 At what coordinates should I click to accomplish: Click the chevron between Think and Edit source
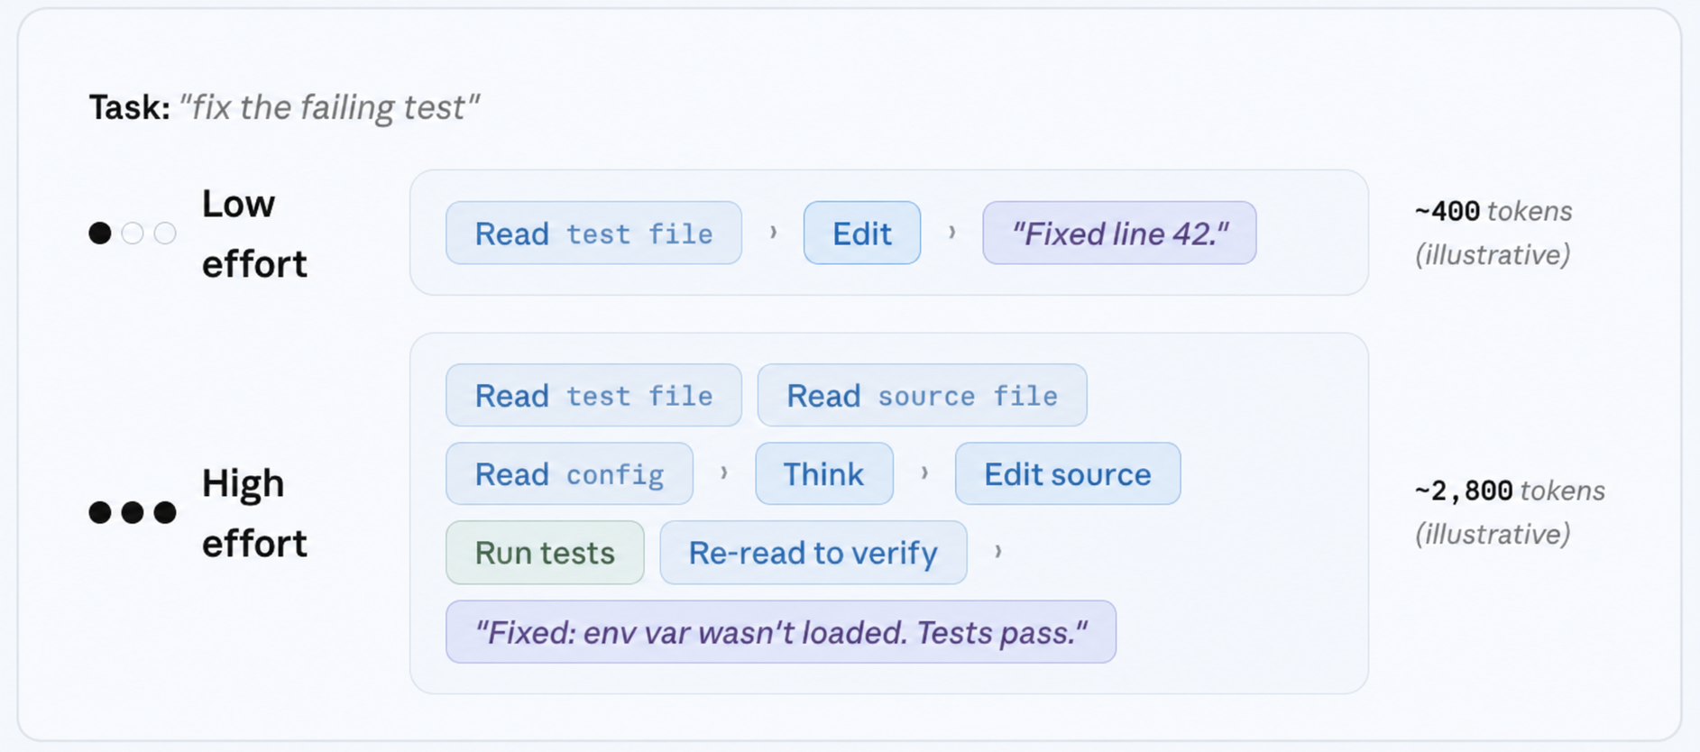pyautogui.click(x=924, y=473)
